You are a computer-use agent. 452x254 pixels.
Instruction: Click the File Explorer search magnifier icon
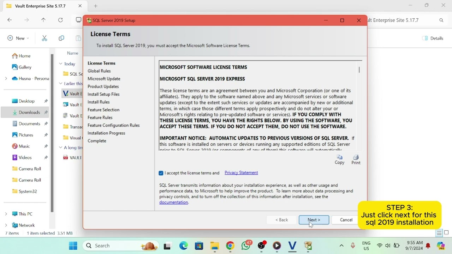[441, 20]
